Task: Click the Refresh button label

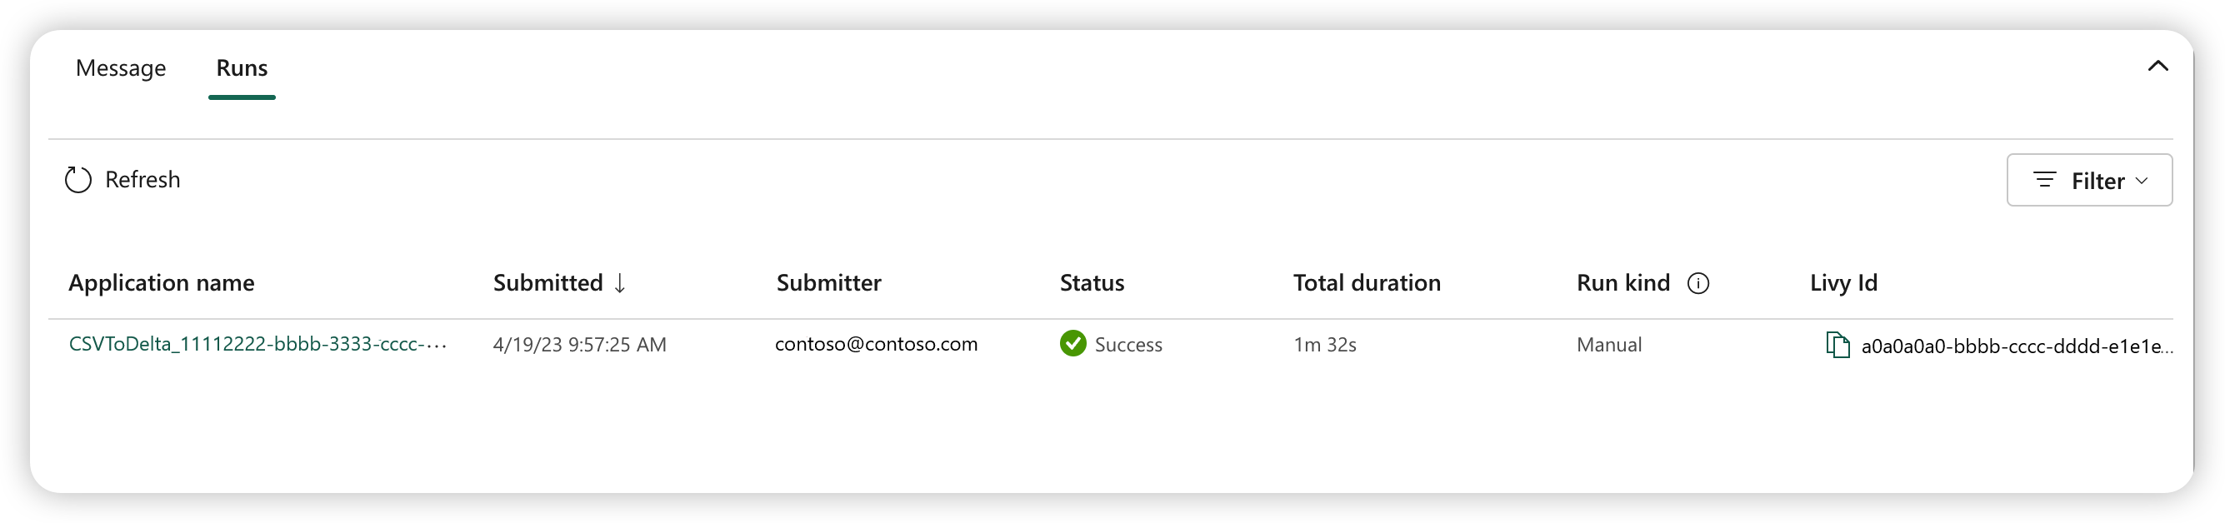Action: click(142, 180)
